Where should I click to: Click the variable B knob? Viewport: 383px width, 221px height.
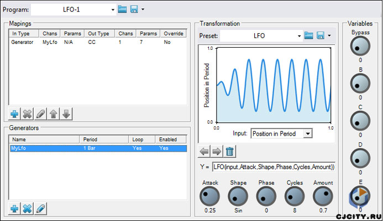coord(360,84)
